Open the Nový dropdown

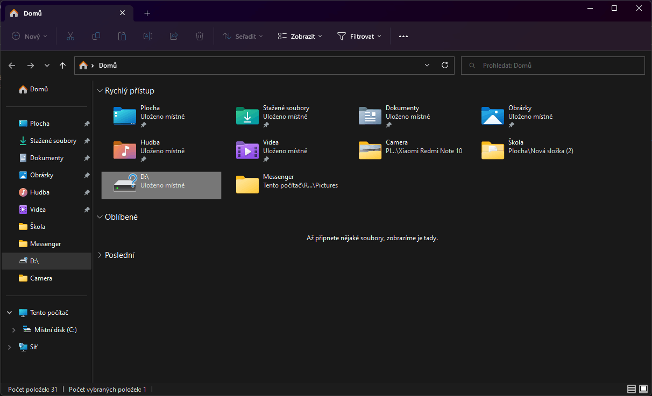point(30,37)
